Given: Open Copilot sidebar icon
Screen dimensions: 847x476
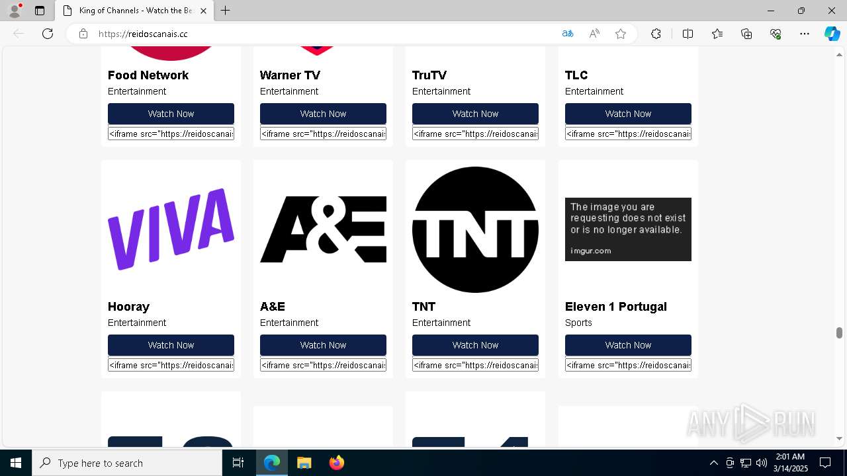Looking at the screenshot, I should (832, 34).
